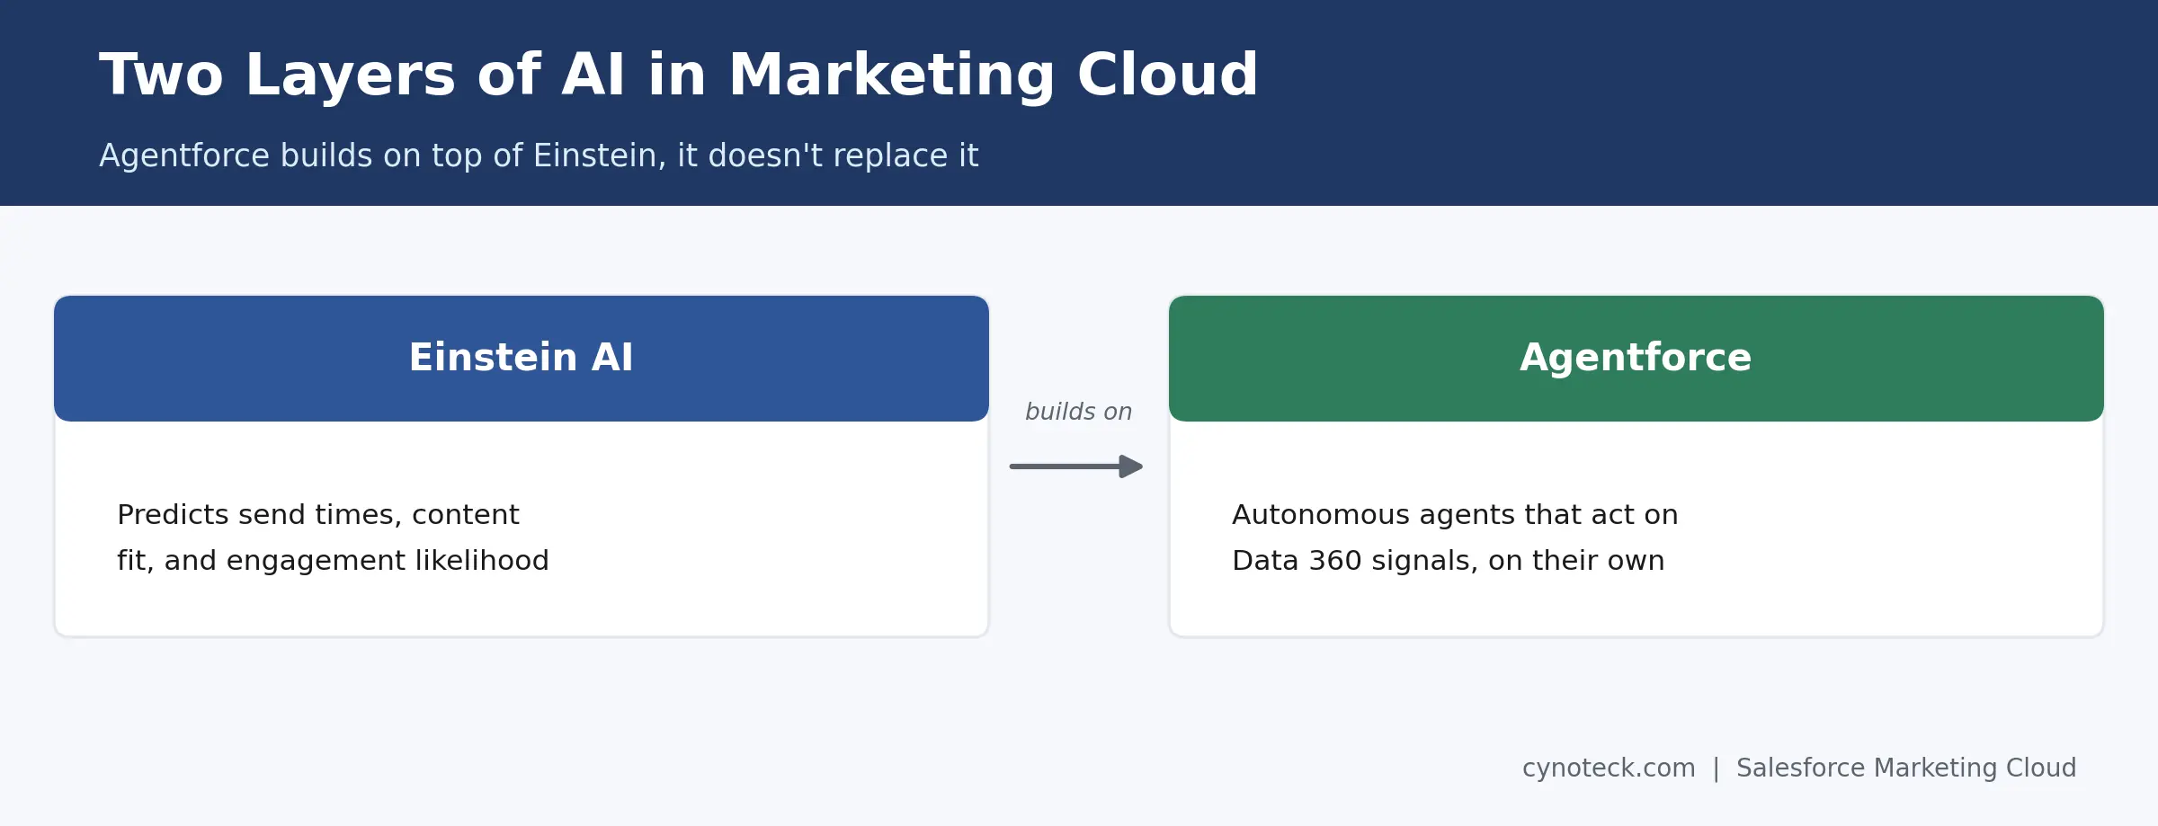Click the text 'fit, and engagement likelihood'
Image resolution: width=2158 pixels, height=826 pixels.
(333, 561)
